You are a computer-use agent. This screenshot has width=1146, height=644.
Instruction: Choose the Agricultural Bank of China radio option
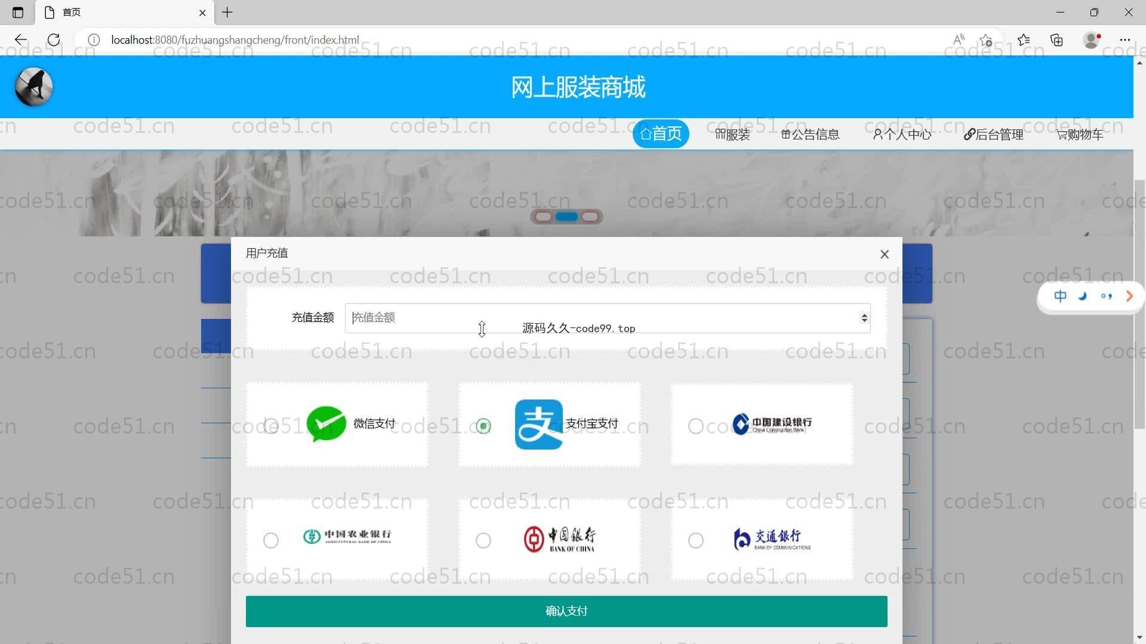[271, 540]
